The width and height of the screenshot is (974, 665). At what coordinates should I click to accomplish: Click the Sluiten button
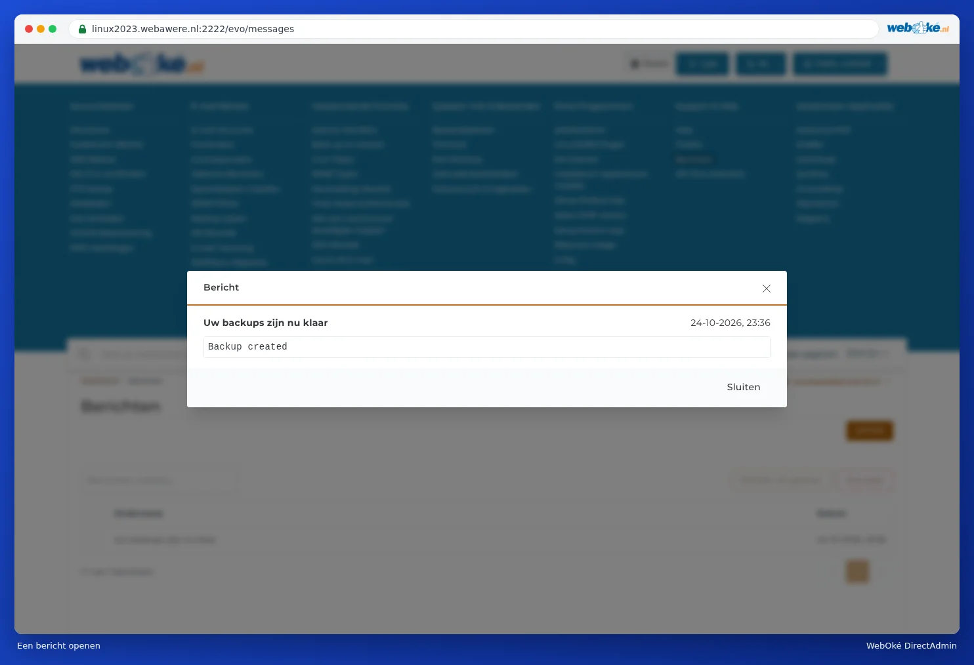tap(744, 387)
